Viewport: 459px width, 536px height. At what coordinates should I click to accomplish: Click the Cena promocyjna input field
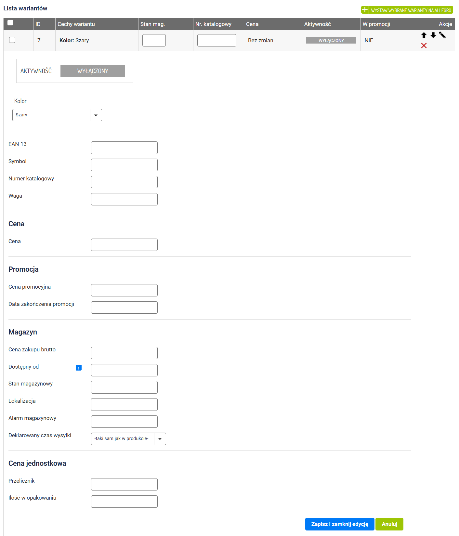124,290
